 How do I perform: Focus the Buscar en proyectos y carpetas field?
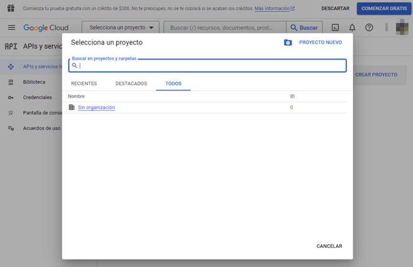coord(208,66)
